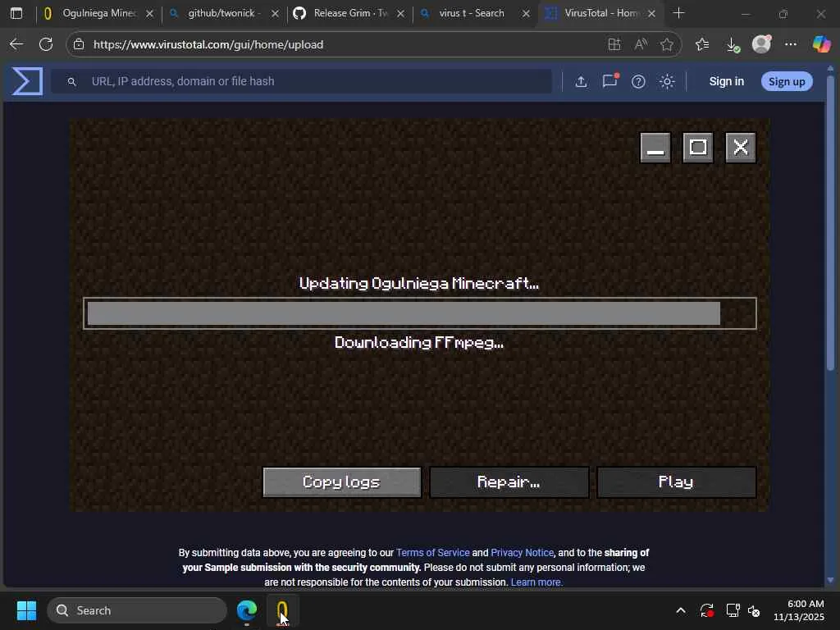Screen dimensions: 840x630
Task: Click the site info lock icon
Action: point(79,44)
